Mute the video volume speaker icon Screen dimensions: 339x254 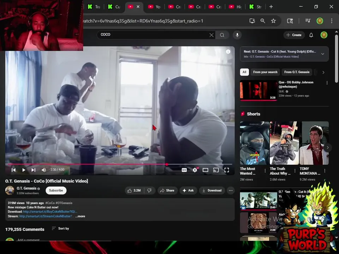(x=43, y=170)
